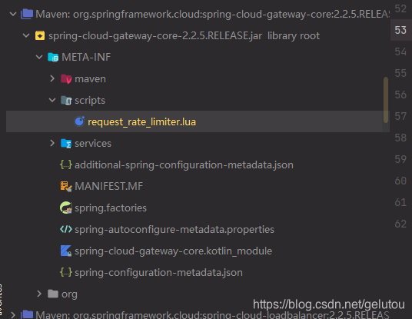
Task: Click editor gutter line number 53
Action: (x=400, y=30)
